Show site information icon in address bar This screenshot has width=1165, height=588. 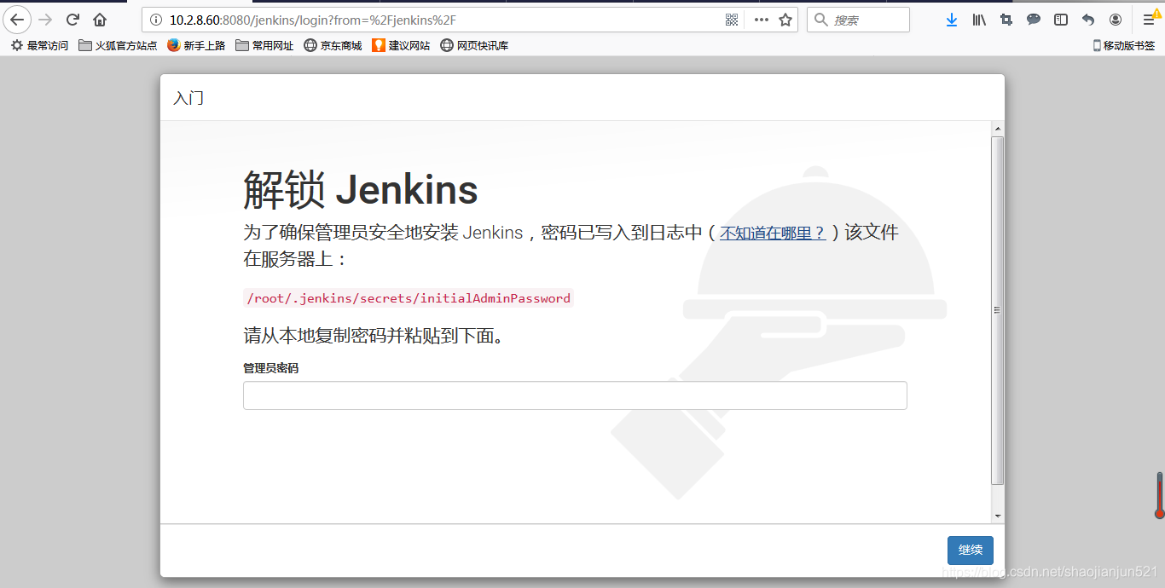click(155, 20)
